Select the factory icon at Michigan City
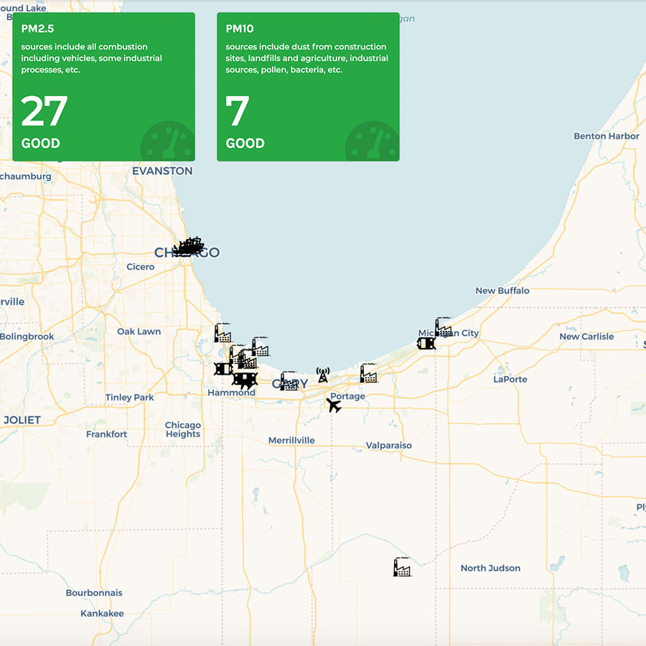 click(x=444, y=327)
